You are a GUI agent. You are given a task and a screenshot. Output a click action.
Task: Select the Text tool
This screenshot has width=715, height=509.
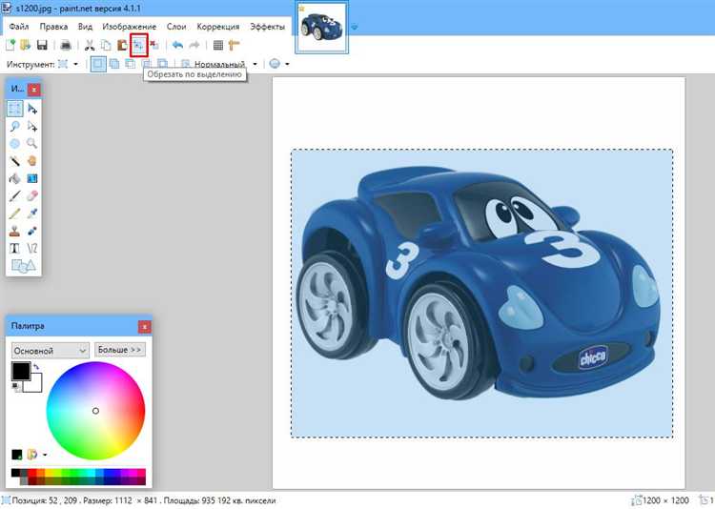pos(15,248)
